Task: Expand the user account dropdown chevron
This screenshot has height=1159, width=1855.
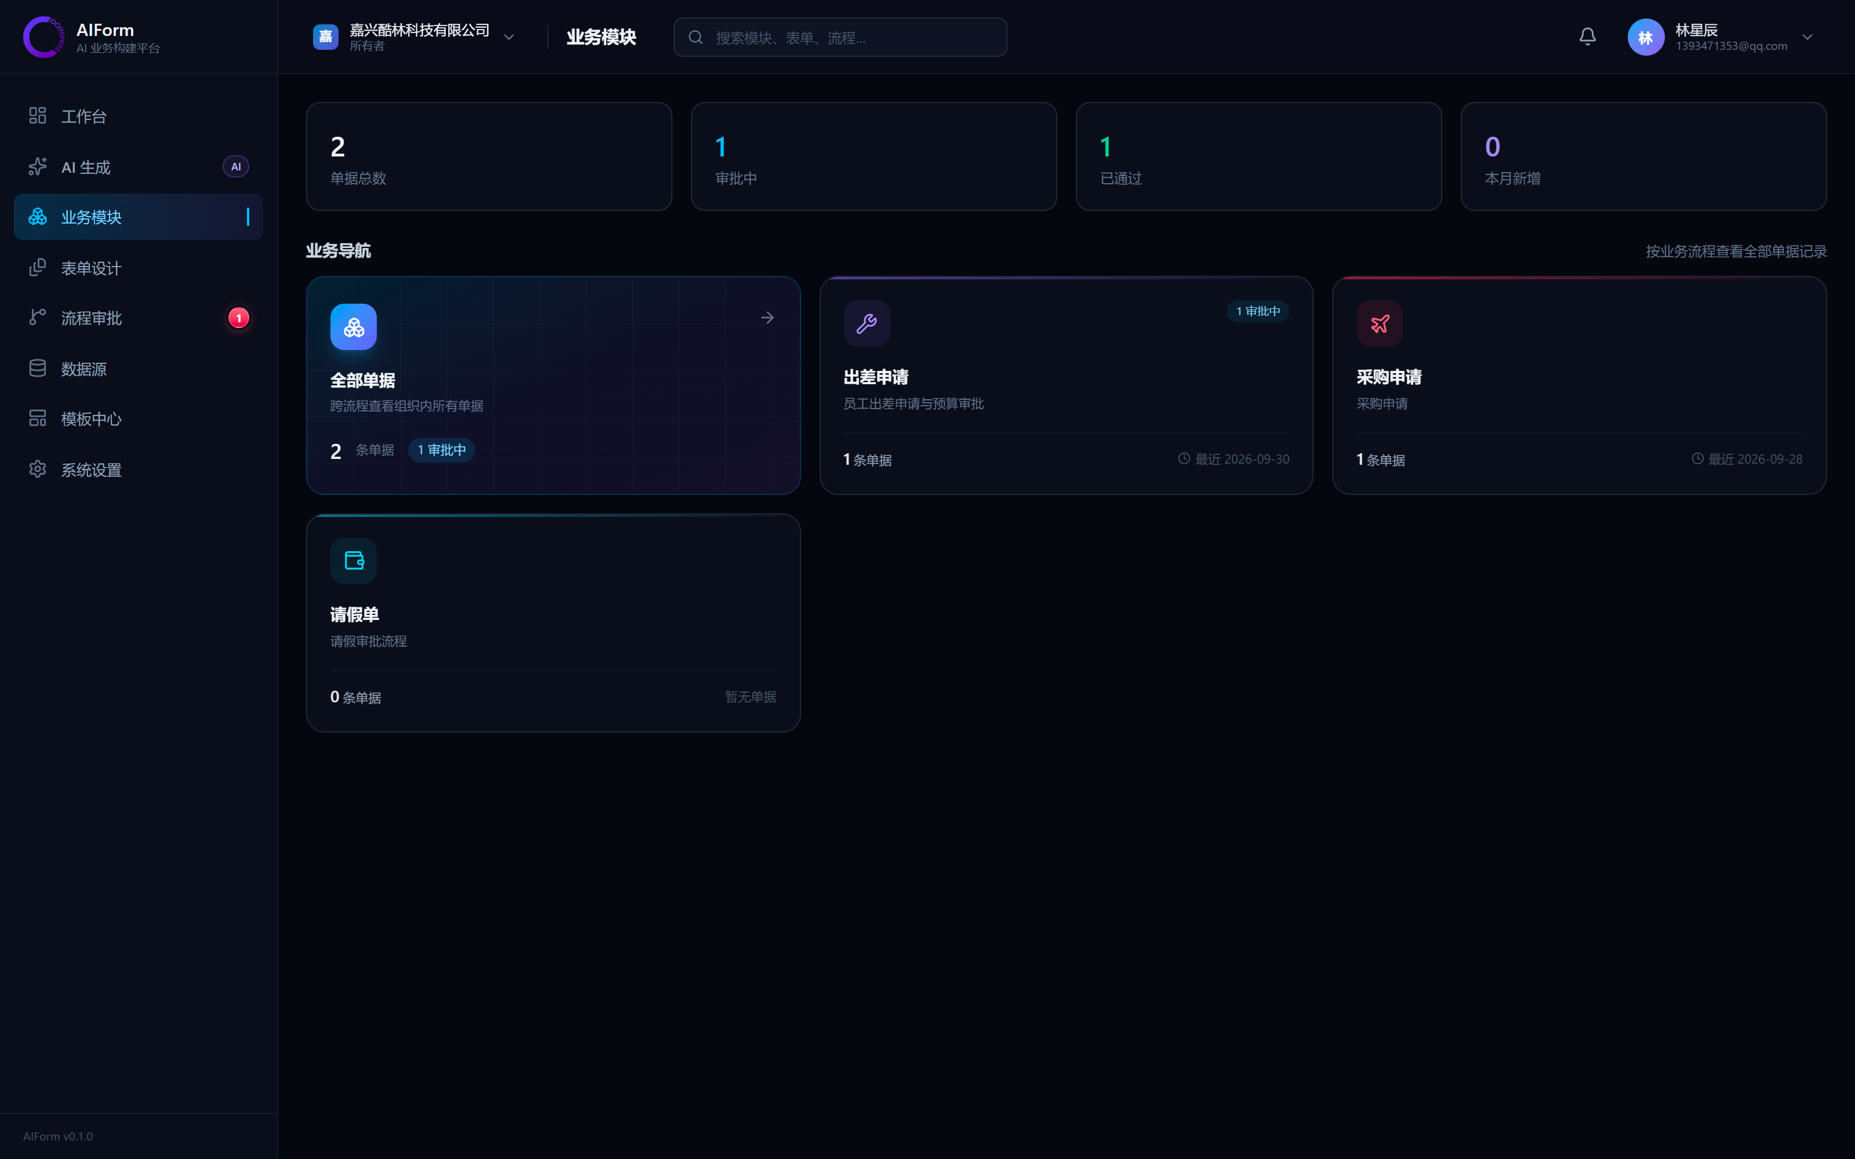Action: click(1807, 37)
